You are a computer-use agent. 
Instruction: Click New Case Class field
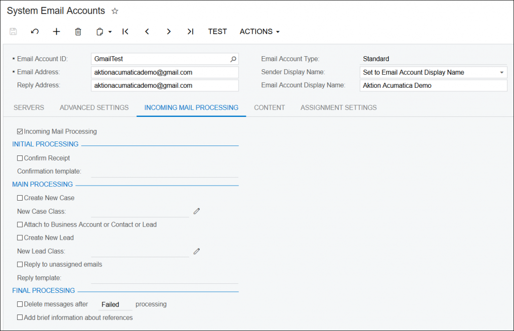pos(140,211)
